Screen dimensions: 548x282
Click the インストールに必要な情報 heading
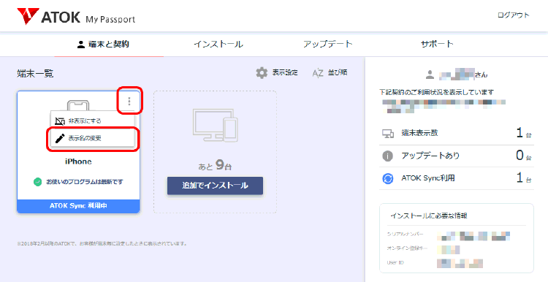429,216
